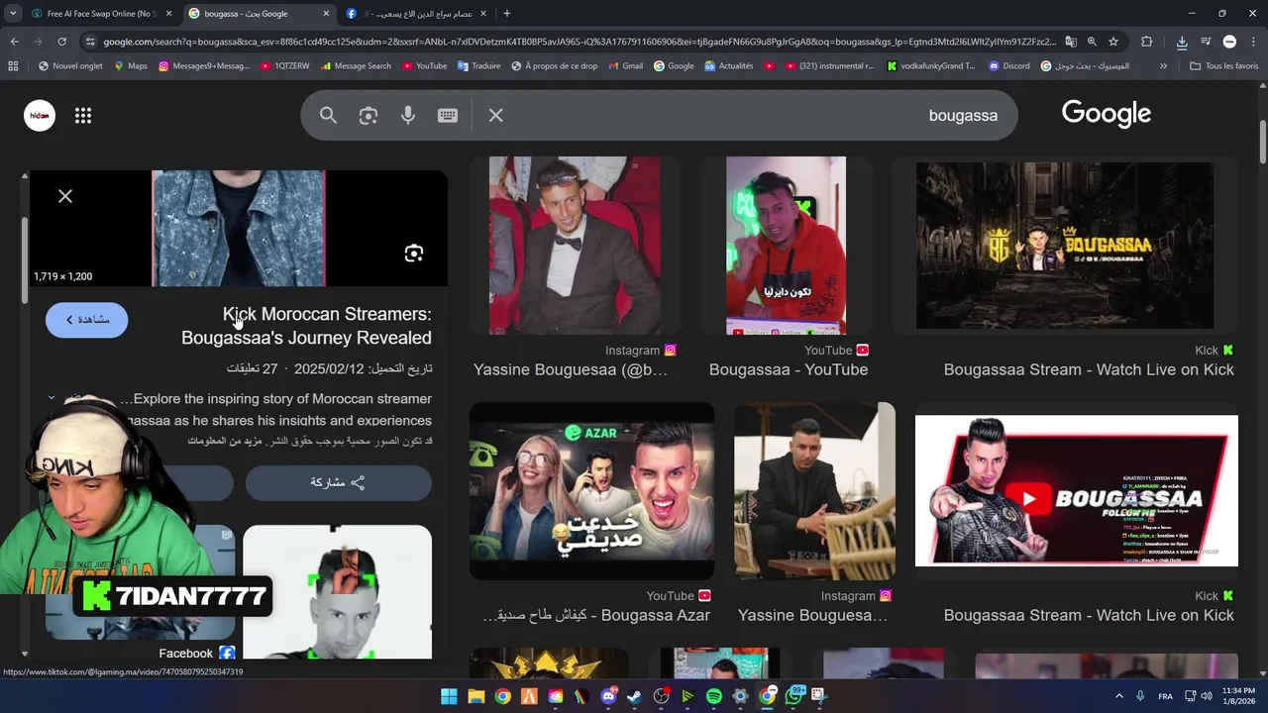1268x713 pixels.
Task: Open Bougassa Azar video thumbnail
Action: point(592,491)
